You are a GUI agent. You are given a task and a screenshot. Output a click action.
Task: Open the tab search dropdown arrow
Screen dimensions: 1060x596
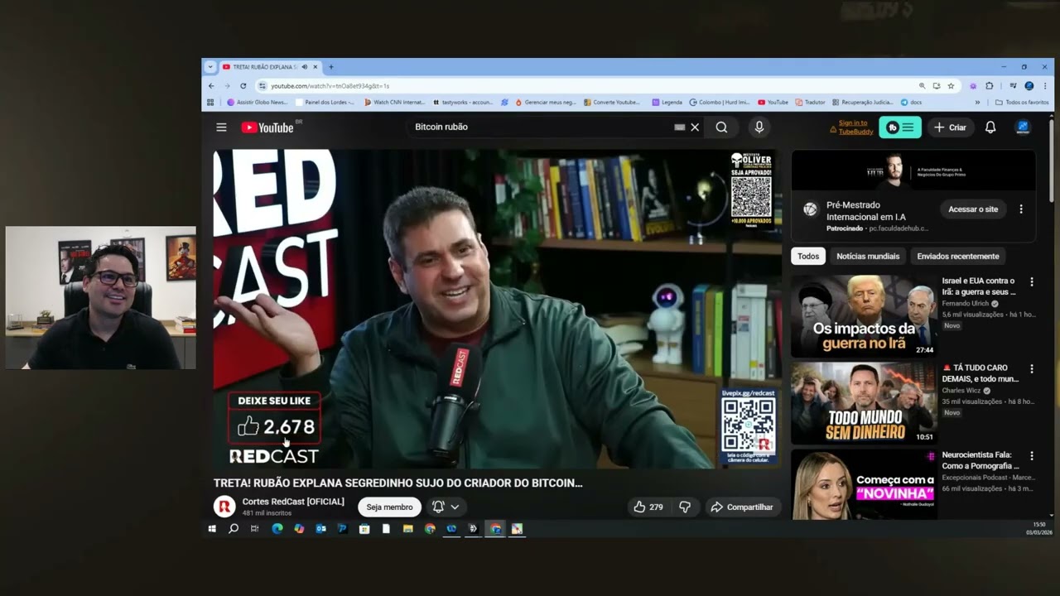point(210,67)
